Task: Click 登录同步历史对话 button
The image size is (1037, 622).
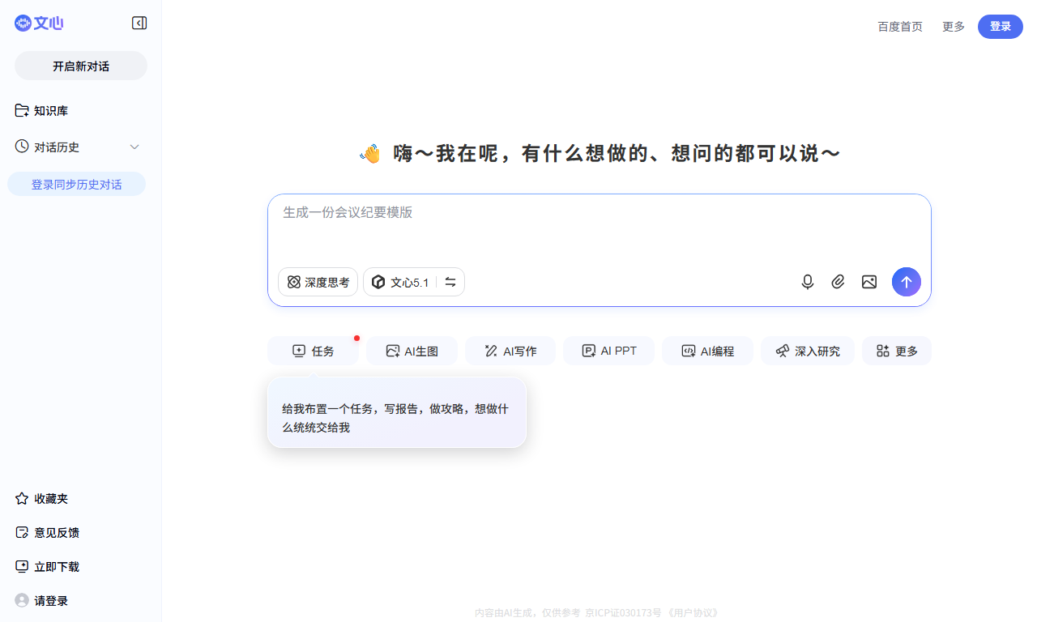Action: [77, 184]
